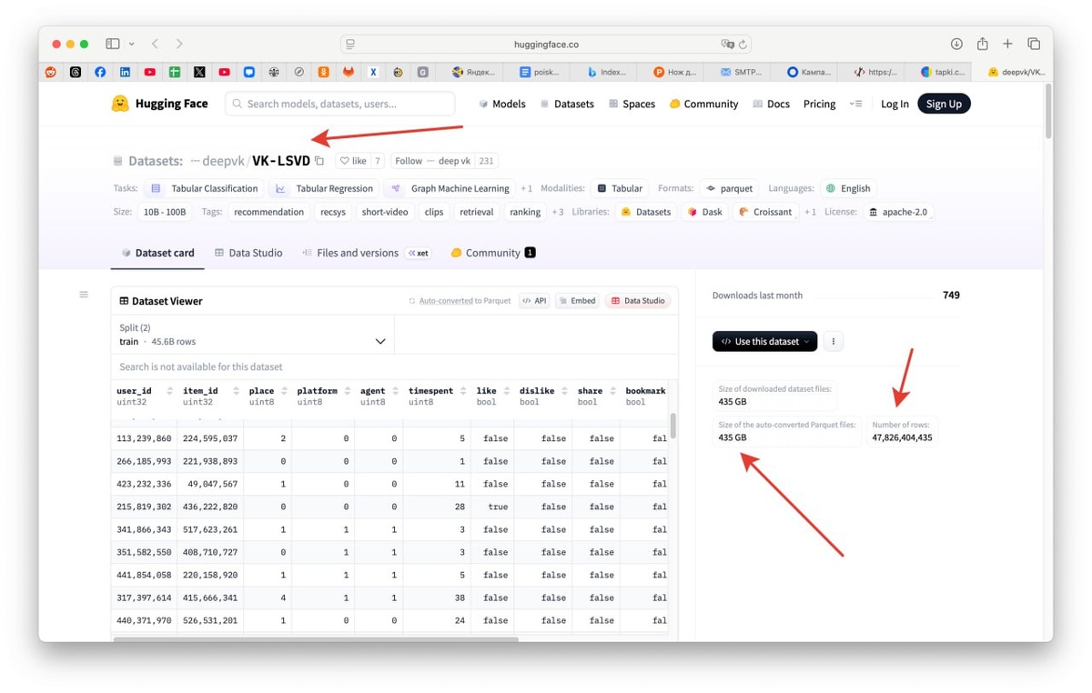Click the dataset table vertical scrollbar
This screenshot has height=693, width=1092.
pyautogui.click(x=673, y=426)
